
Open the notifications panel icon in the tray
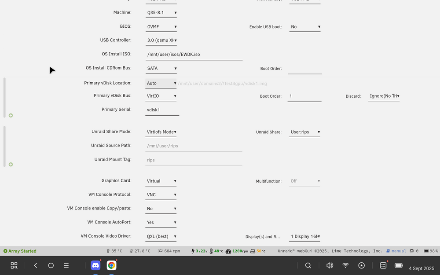[383, 265]
